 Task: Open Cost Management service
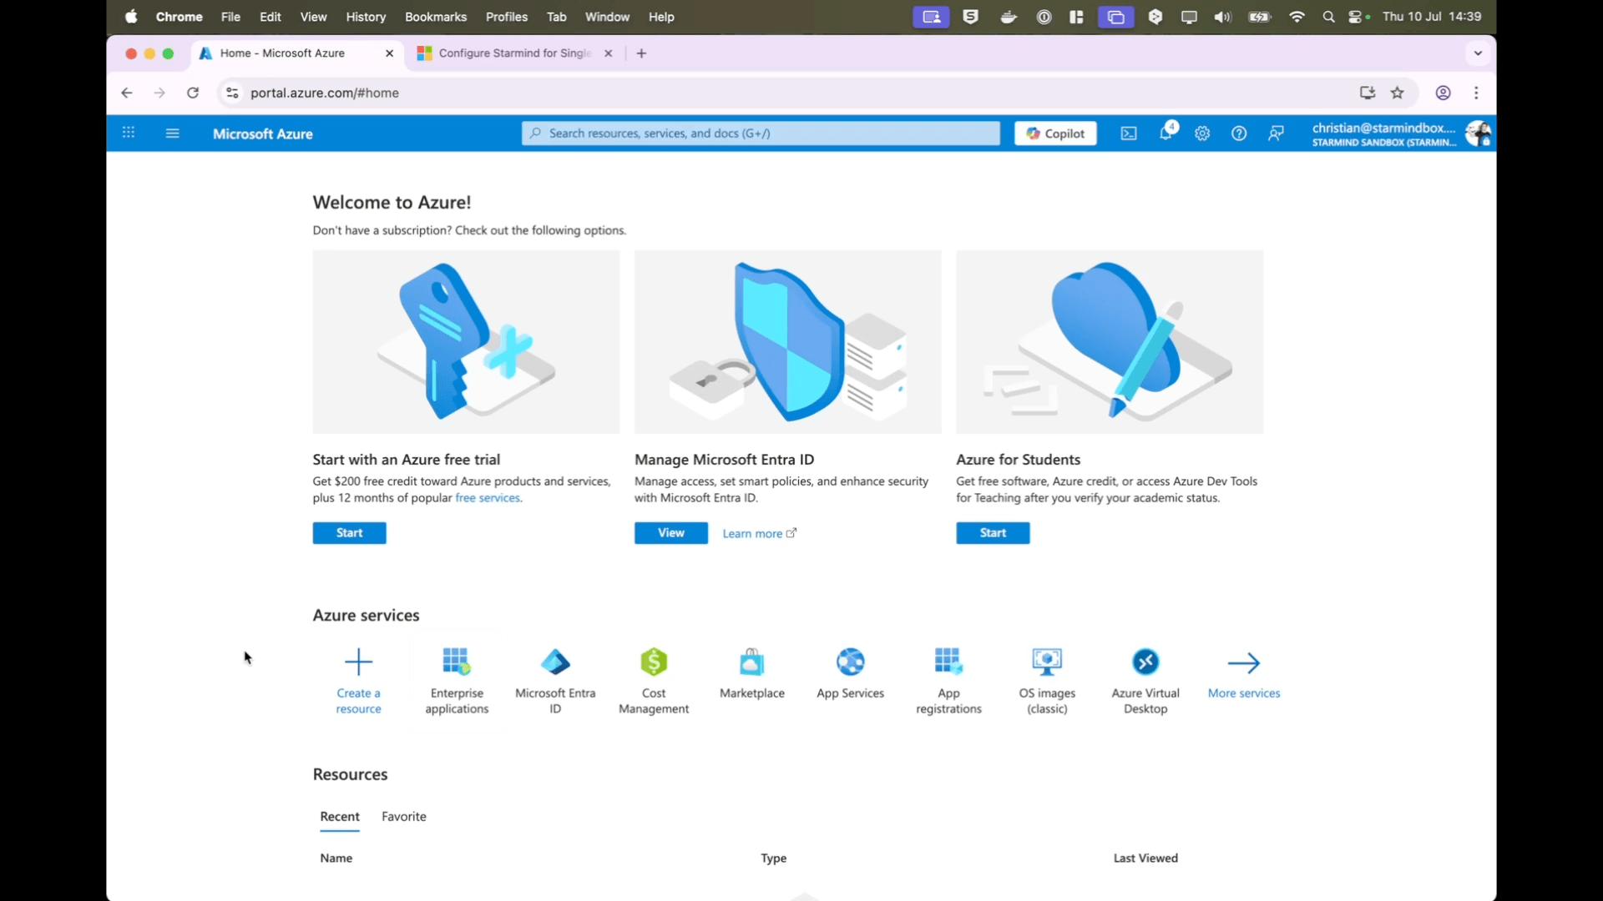[x=654, y=681]
